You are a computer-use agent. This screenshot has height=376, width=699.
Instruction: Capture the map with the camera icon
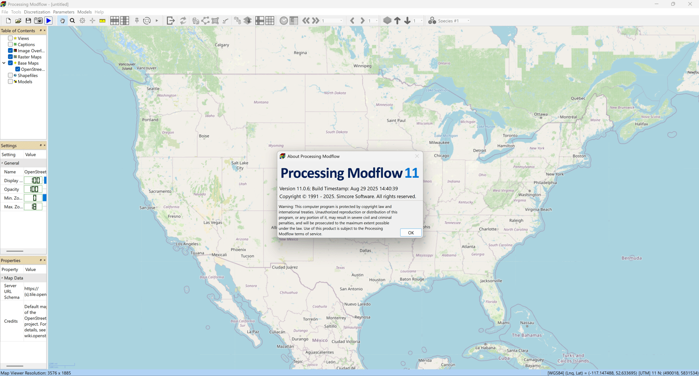[38, 21]
